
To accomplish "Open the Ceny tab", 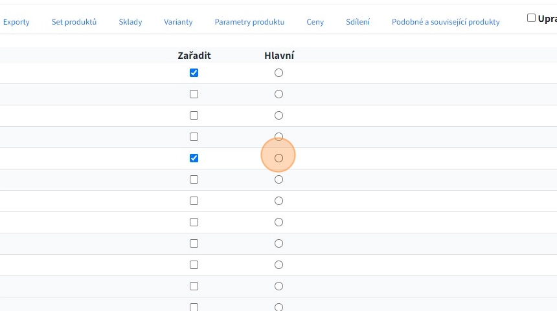I will 315,22.
